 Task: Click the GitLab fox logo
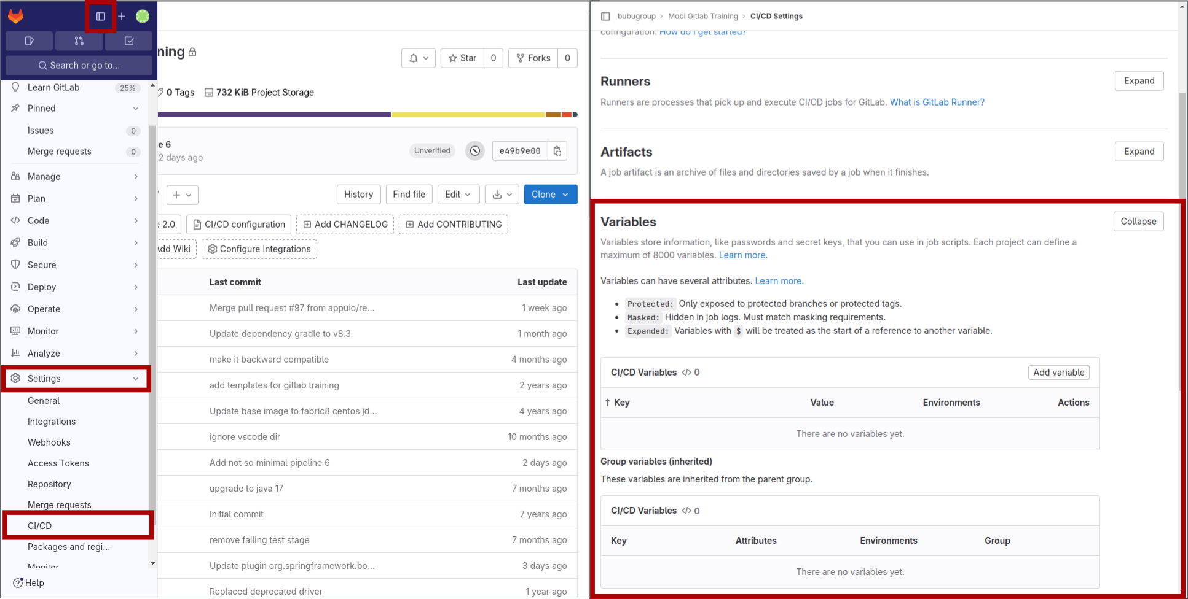[x=15, y=16]
